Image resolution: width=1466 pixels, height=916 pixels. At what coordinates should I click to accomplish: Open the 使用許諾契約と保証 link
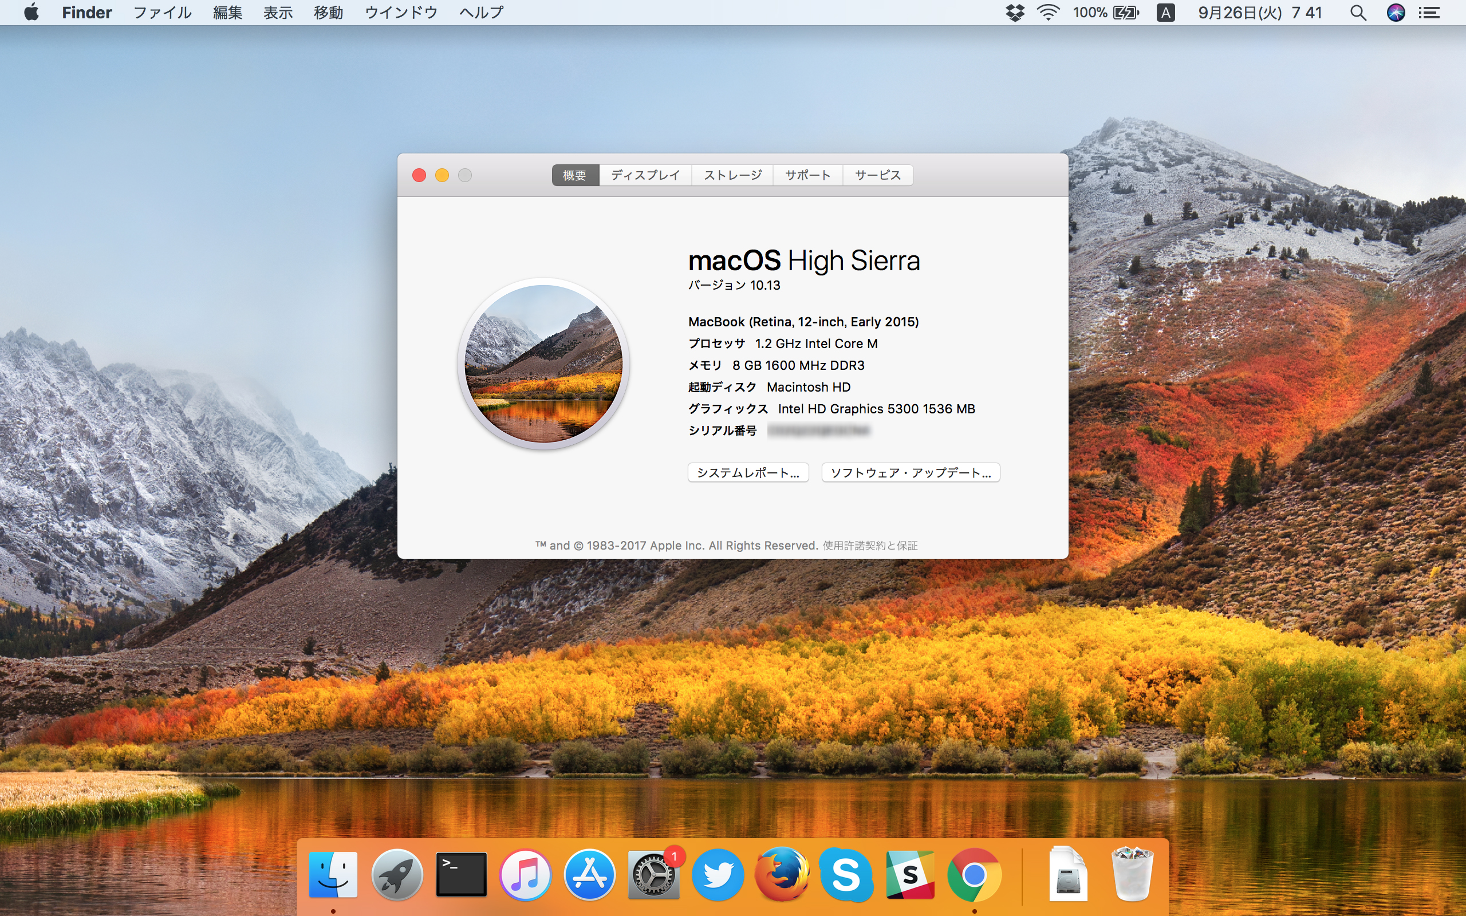(x=870, y=545)
